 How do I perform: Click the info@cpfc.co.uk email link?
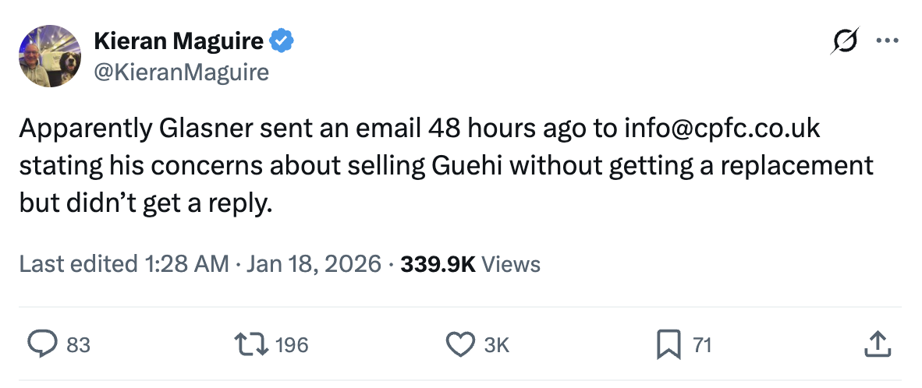(722, 129)
